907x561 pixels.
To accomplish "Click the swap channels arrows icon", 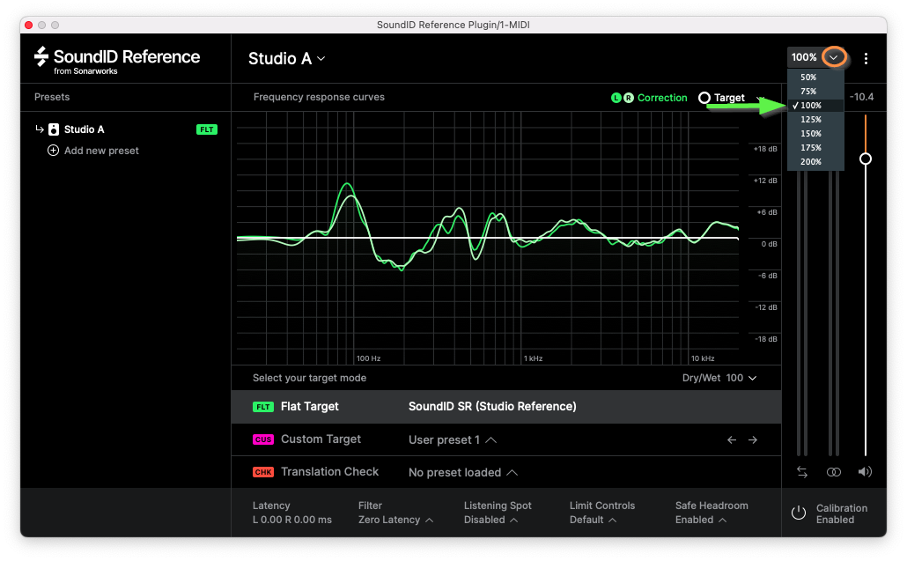I will (x=801, y=472).
